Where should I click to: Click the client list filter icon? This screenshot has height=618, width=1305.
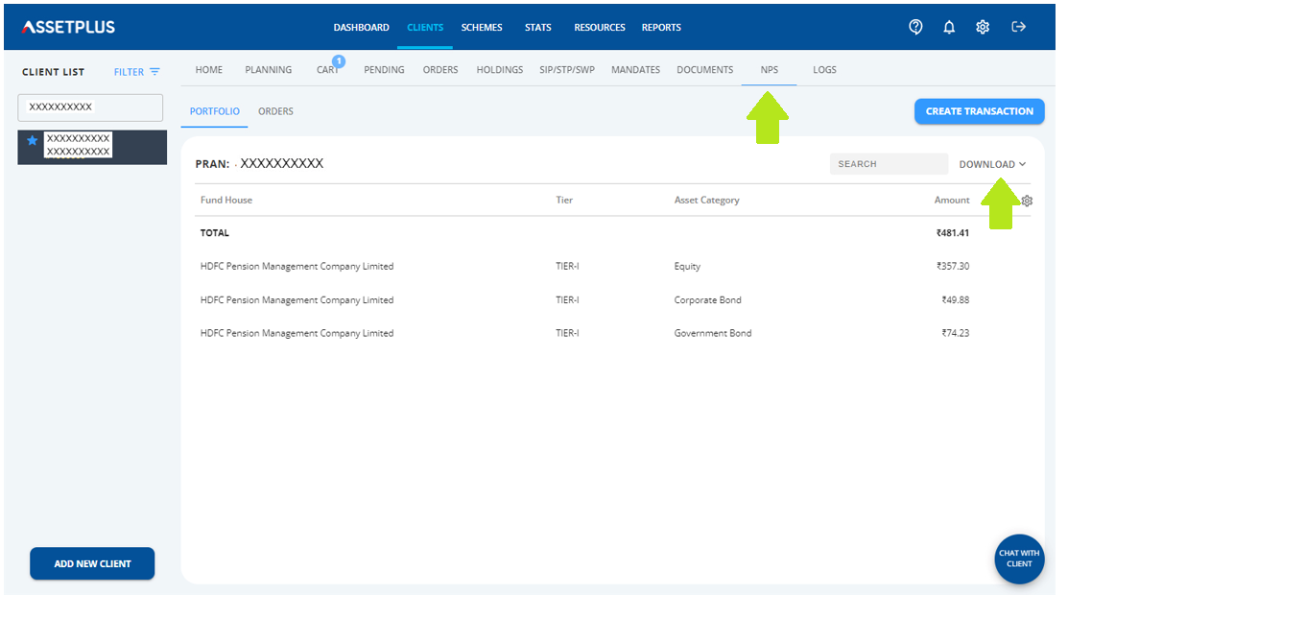point(154,72)
